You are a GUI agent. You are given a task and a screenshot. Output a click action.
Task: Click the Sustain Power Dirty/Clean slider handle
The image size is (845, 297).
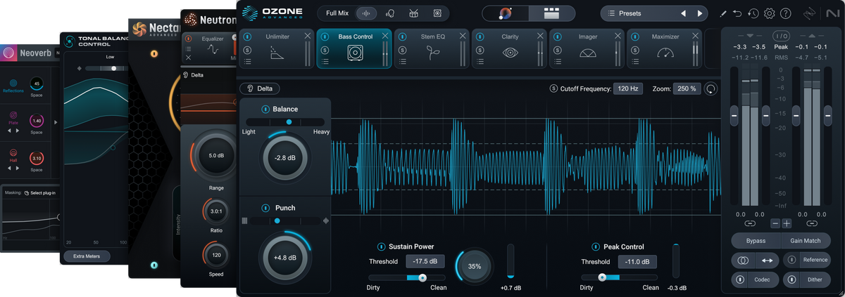click(423, 277)
